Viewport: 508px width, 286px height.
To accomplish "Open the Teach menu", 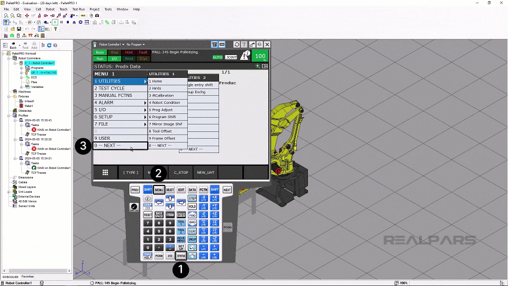I will (x=63, y=9).
